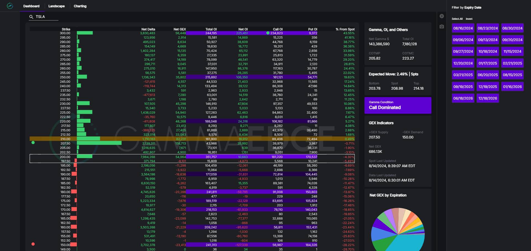Click the green dot beside strike 207.50

tap(33, 143)
